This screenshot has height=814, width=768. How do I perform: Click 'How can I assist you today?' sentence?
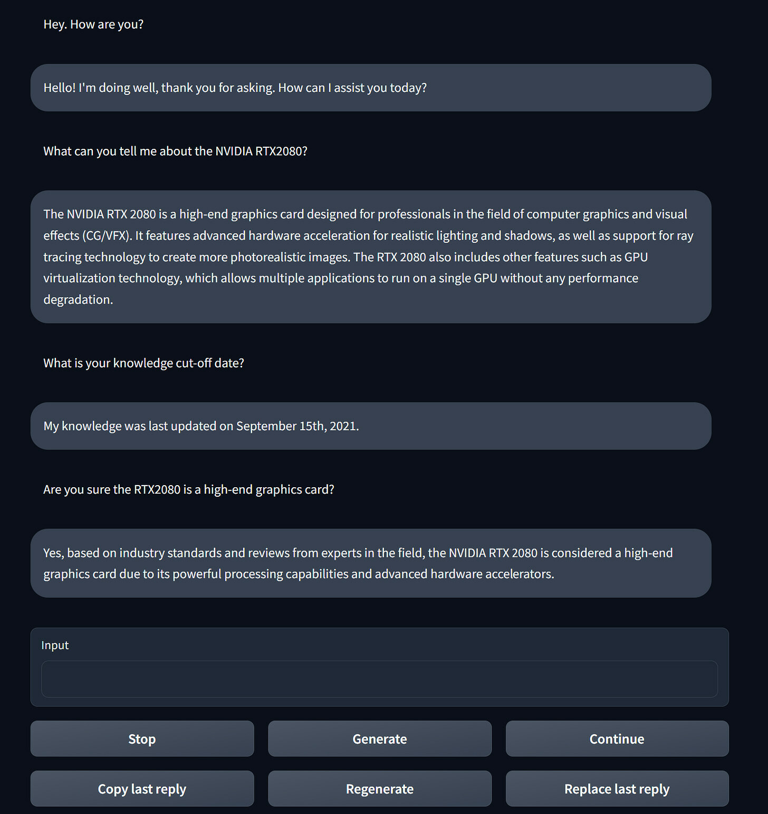click(x=352, y=88)
